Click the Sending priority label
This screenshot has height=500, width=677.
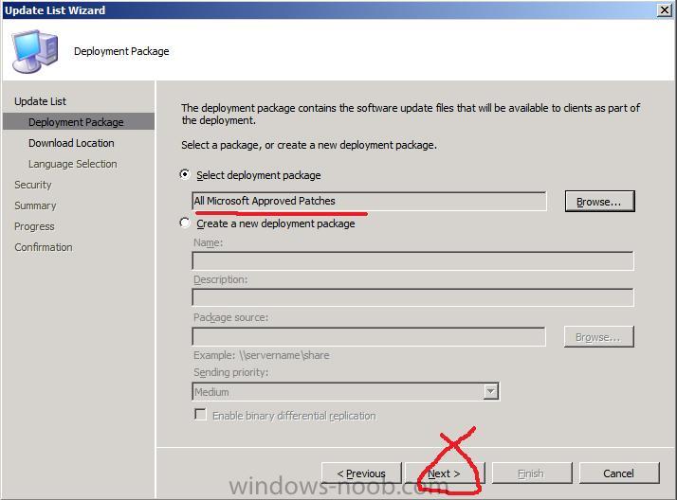[231, 372]
